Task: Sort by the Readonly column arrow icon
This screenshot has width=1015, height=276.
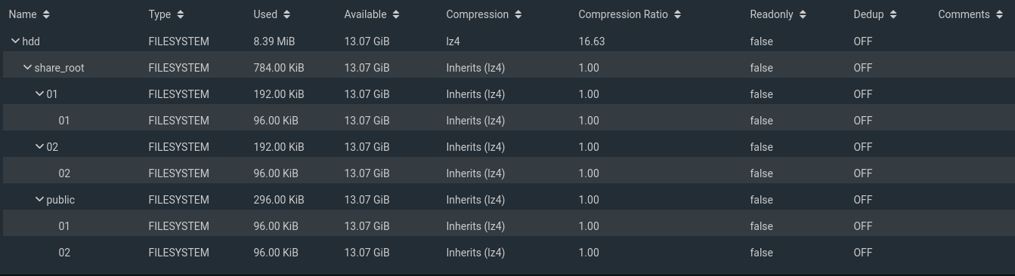Action: coord(802,14)
